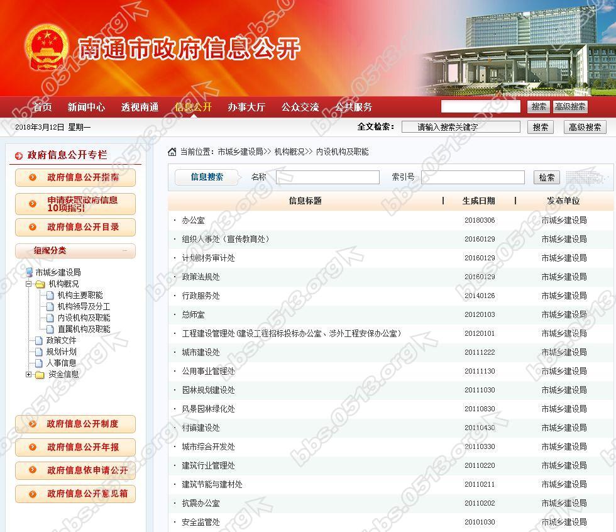The image size is (616, 532).
Task: Collapse the 组配分类 panel with minus button
Action: coord(124,251)
